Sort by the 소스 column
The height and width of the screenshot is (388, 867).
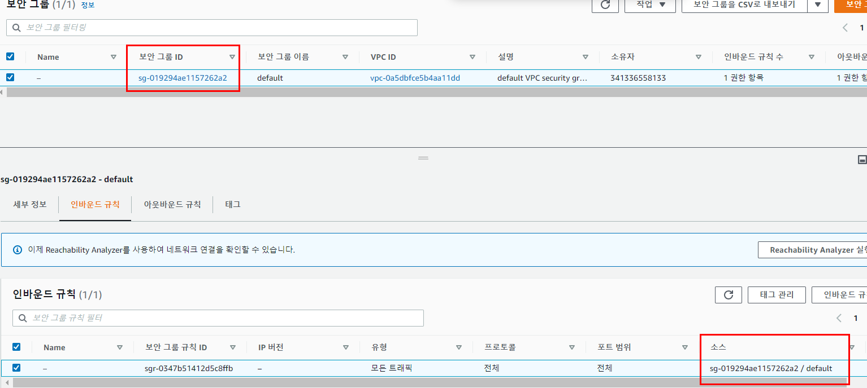tap(852, 347)
